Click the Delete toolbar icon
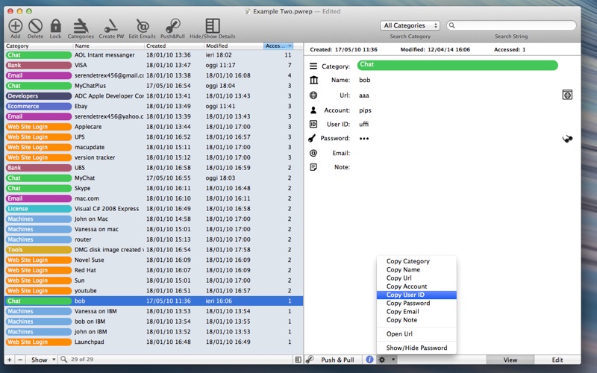Image resolution: width=597 pixels, height=373 pixels. click(35, 26)
